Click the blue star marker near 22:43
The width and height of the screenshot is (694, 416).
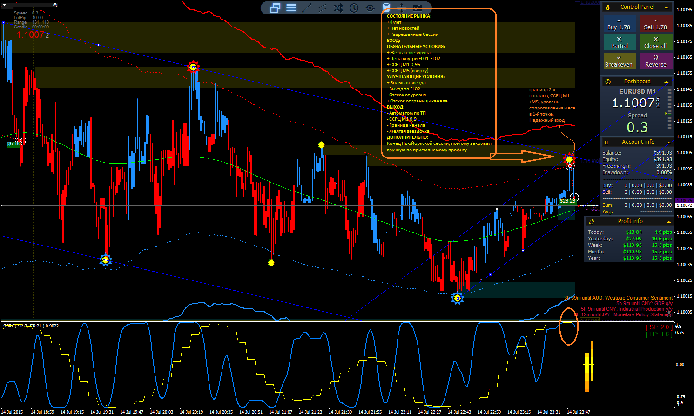[458, 298]
